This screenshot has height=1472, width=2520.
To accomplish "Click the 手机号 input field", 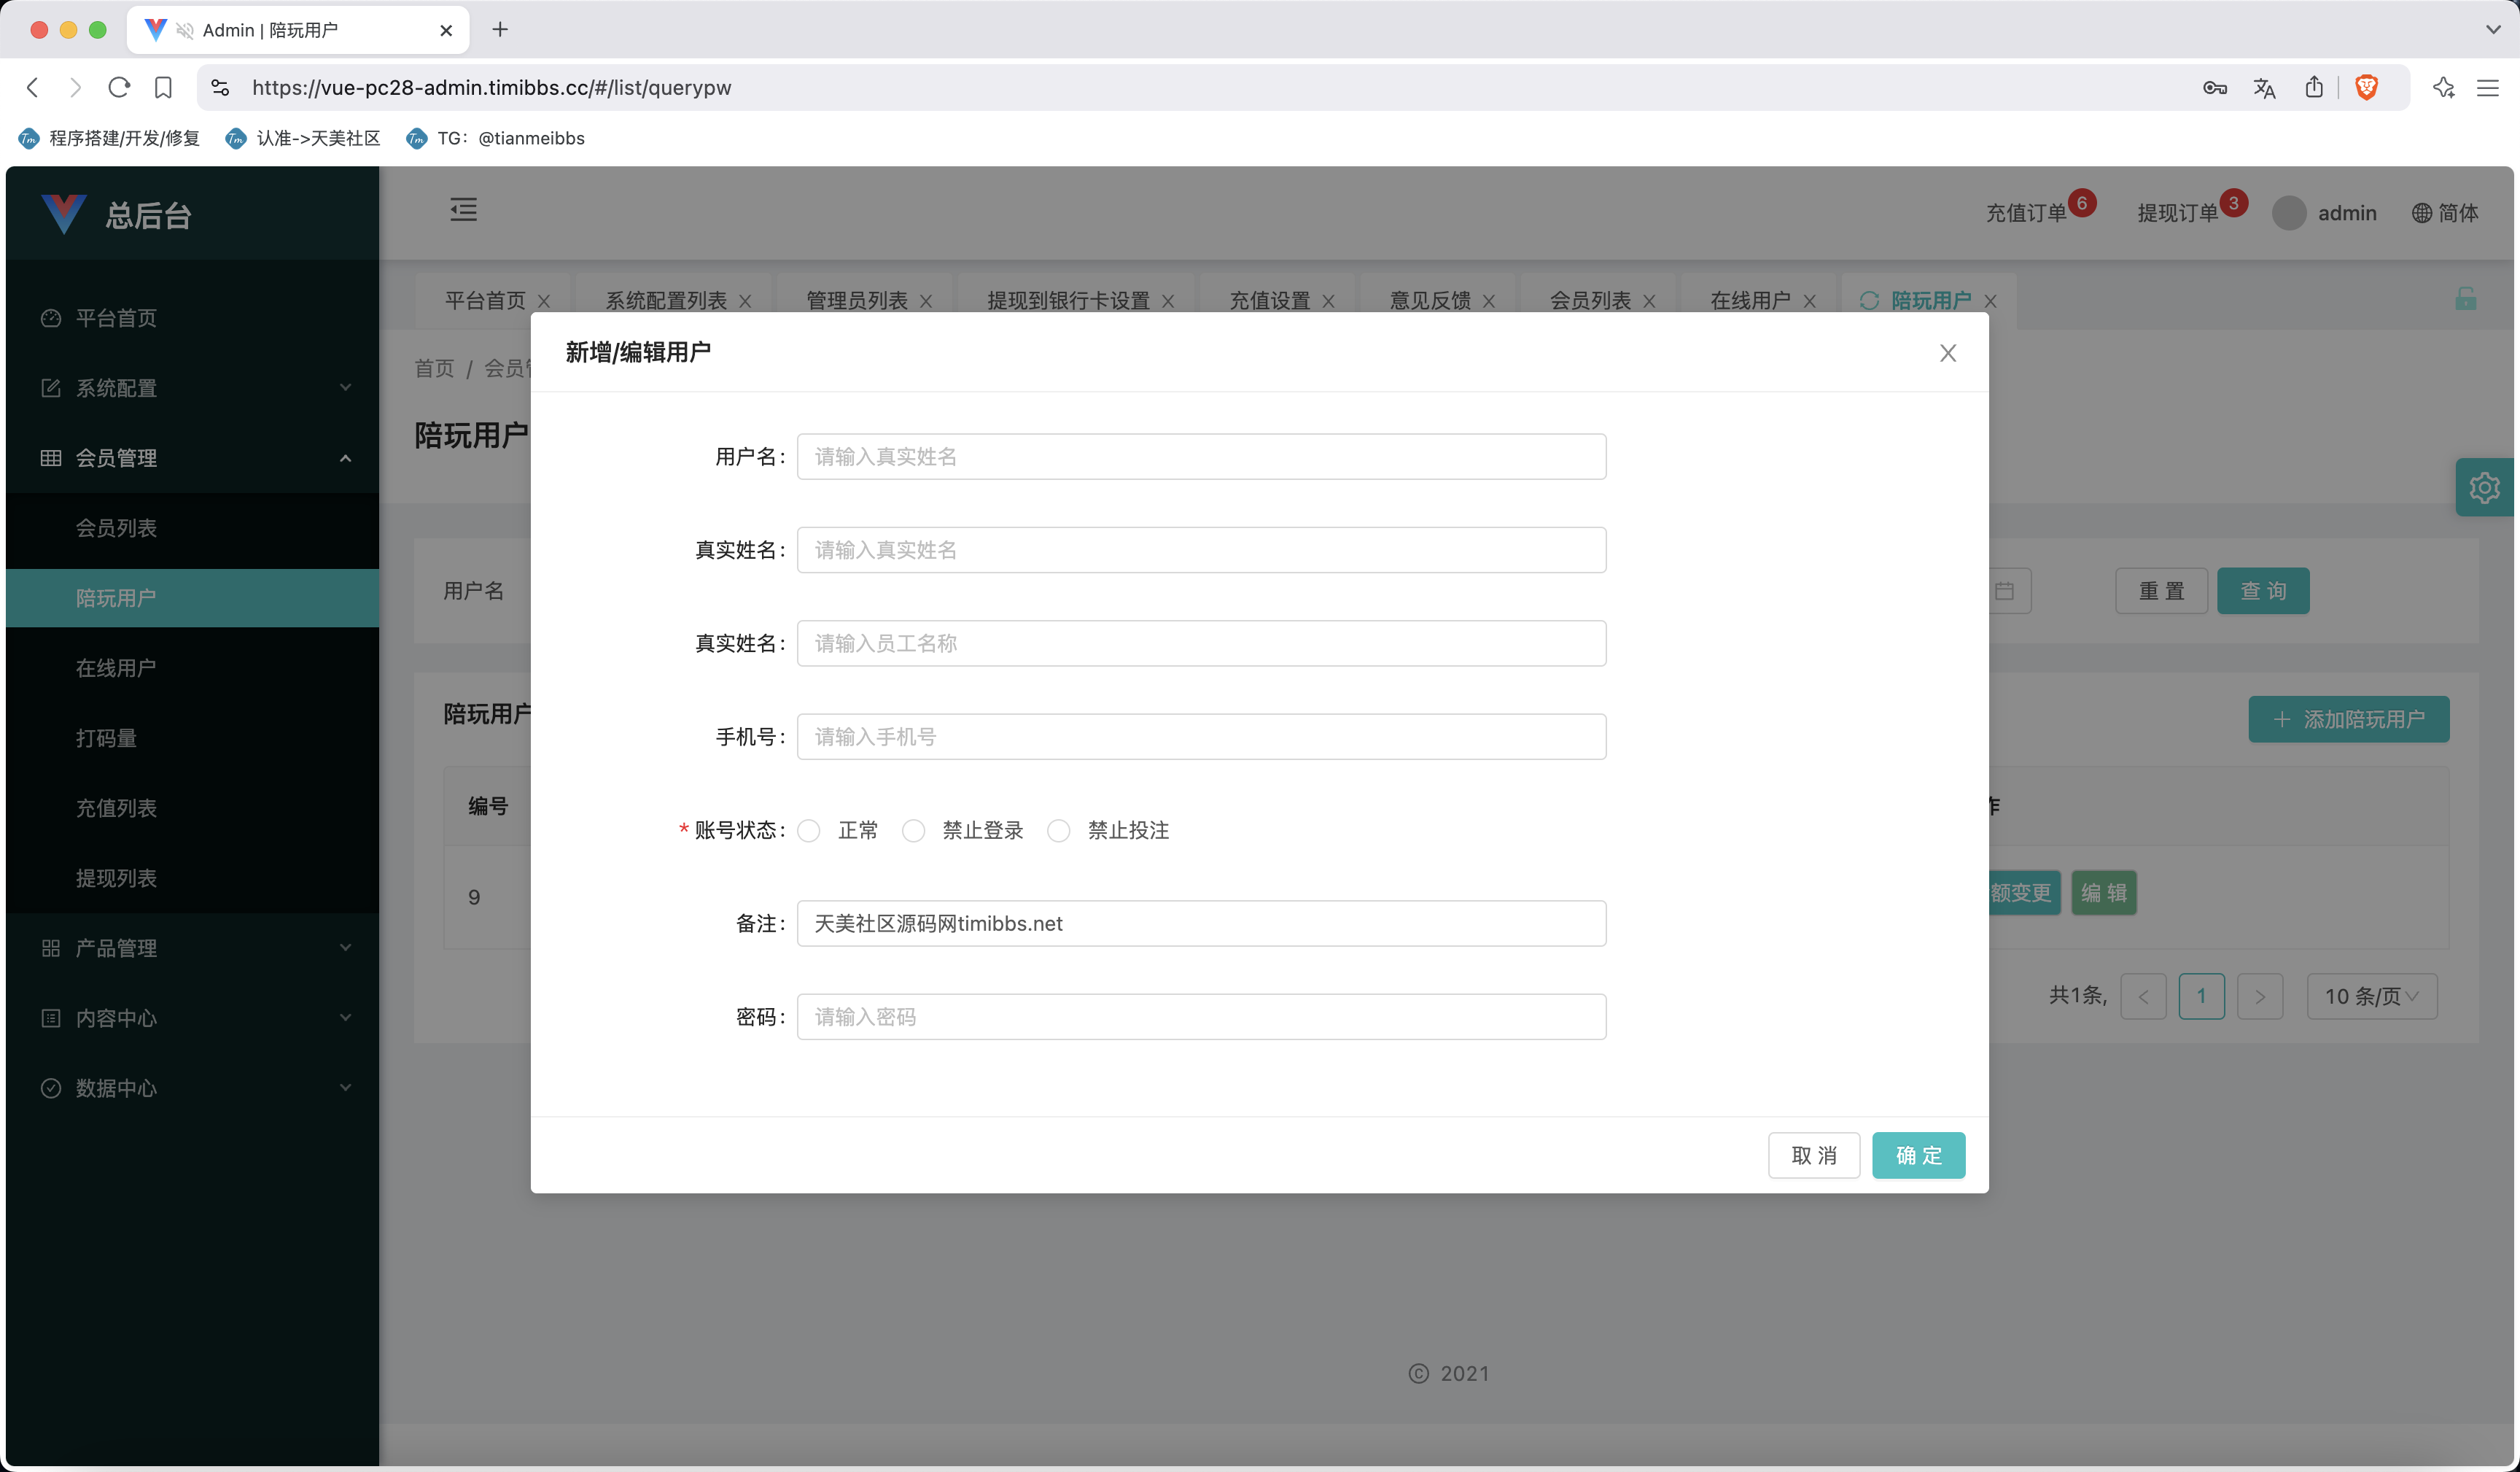I will [1201, 737].
